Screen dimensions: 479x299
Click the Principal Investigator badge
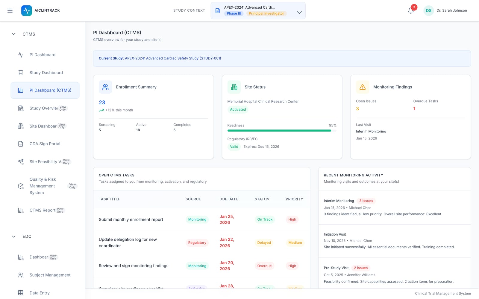click(x=266, y=13)
